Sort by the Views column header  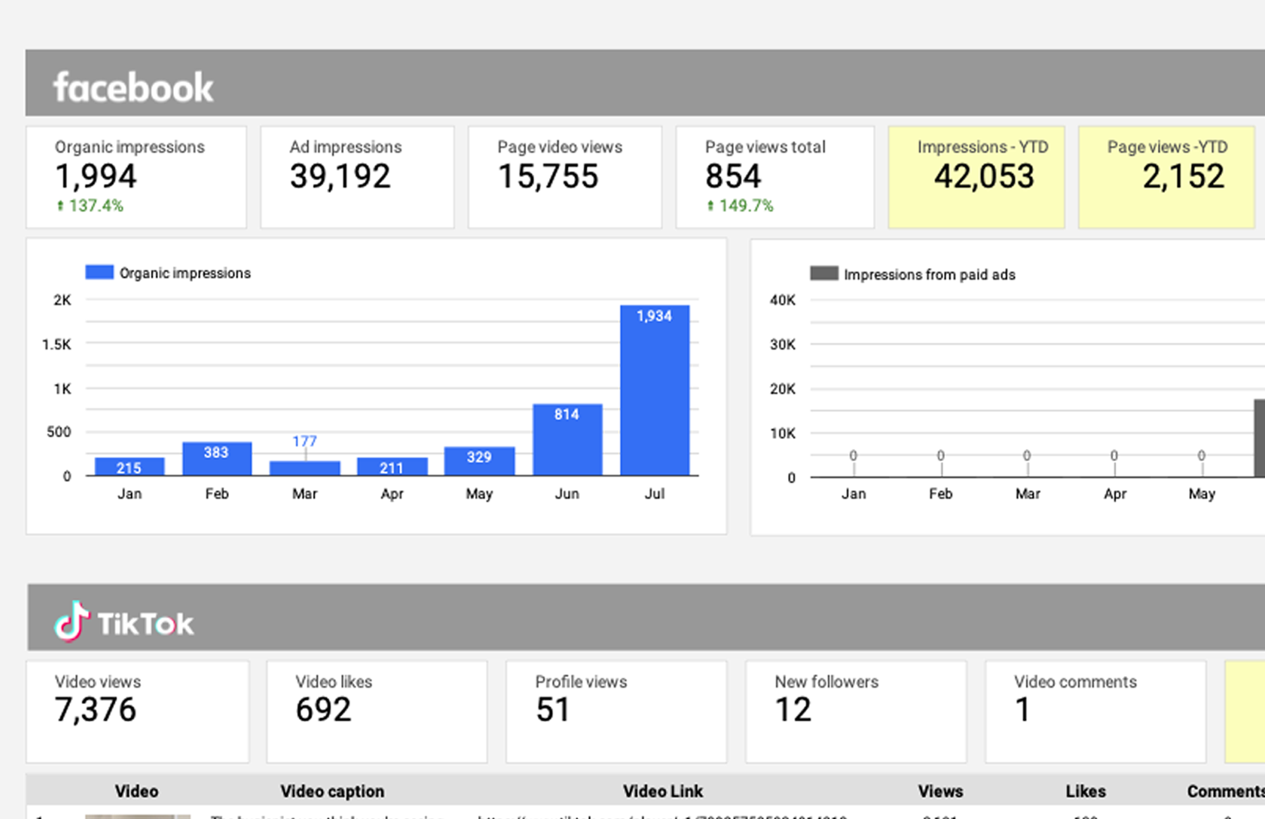click(941, 791)
